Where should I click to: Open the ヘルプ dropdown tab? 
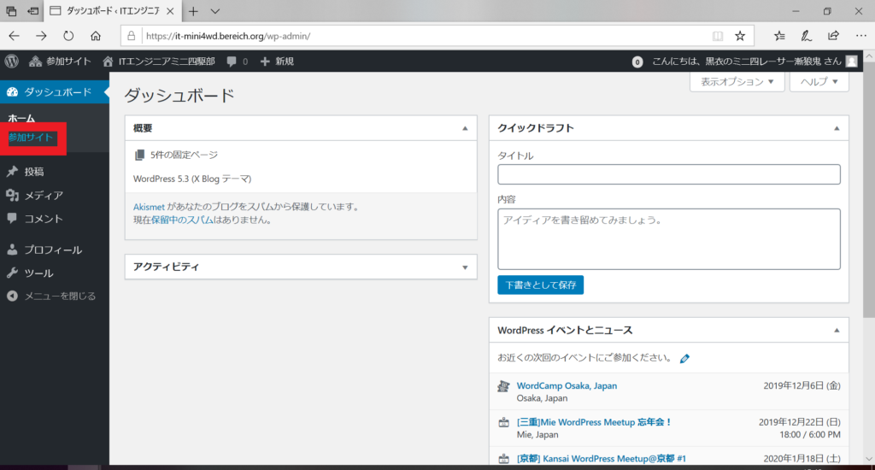(x=819, y=82)
